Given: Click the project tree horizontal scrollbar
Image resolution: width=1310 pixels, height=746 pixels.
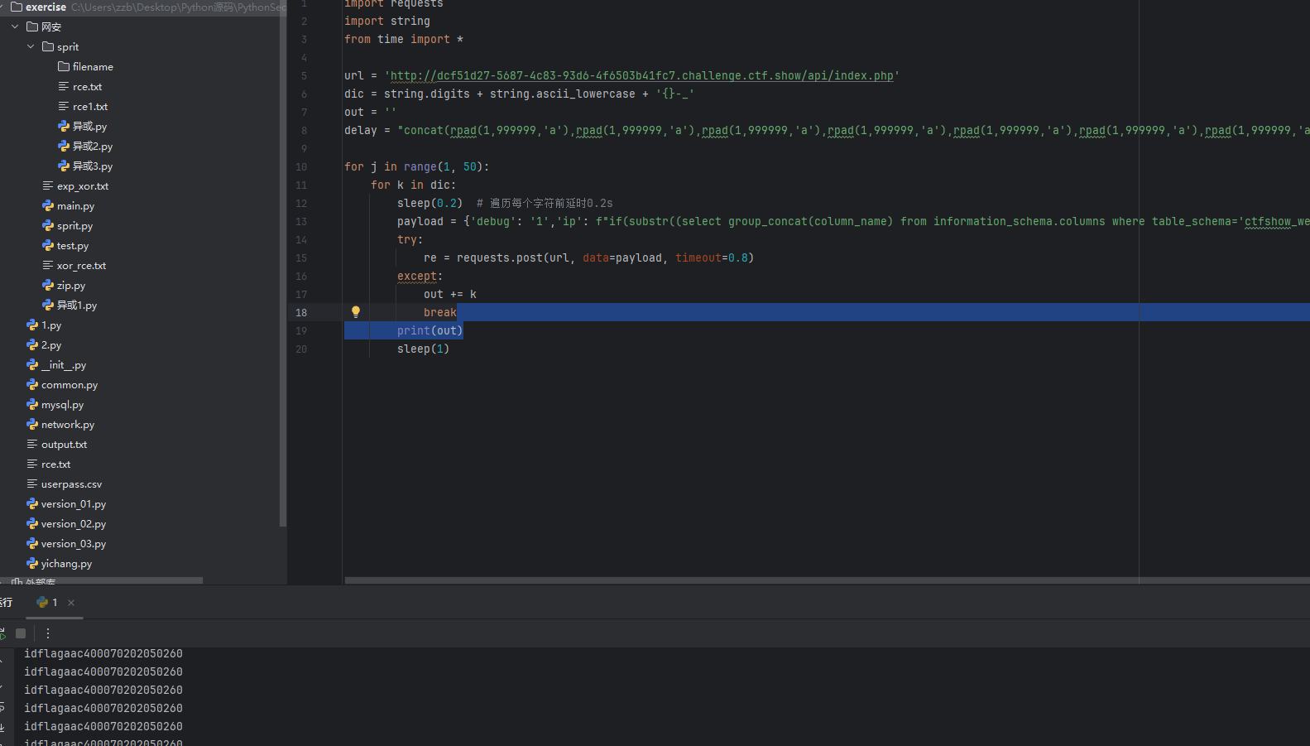Looking at the screenshot, I should (x=101, y=581).
